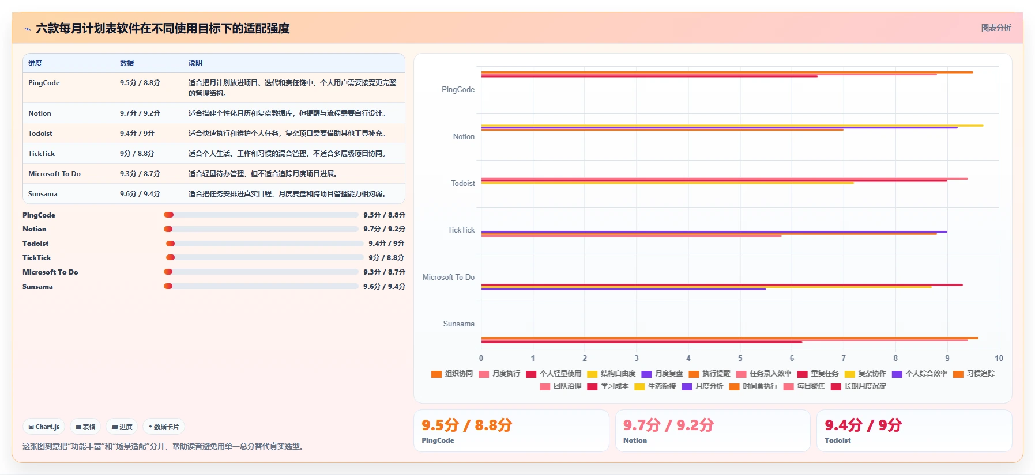
Task: Click the 进度 tag chip
Action: point(122,427)
